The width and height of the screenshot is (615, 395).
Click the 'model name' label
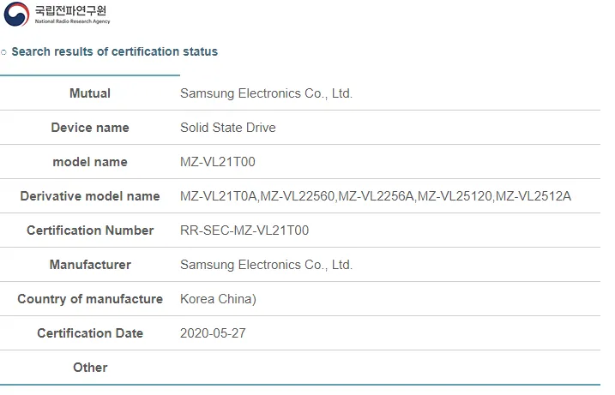click(x=90, y=162)
